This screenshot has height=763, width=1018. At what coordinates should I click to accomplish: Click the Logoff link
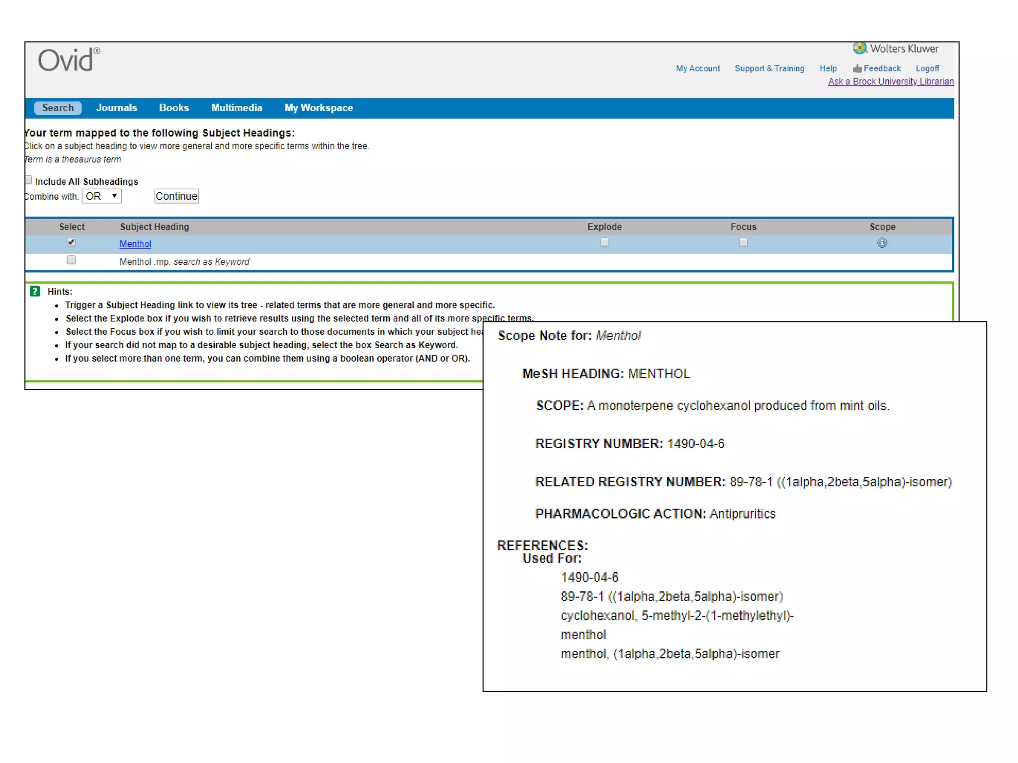pos(927,69)
